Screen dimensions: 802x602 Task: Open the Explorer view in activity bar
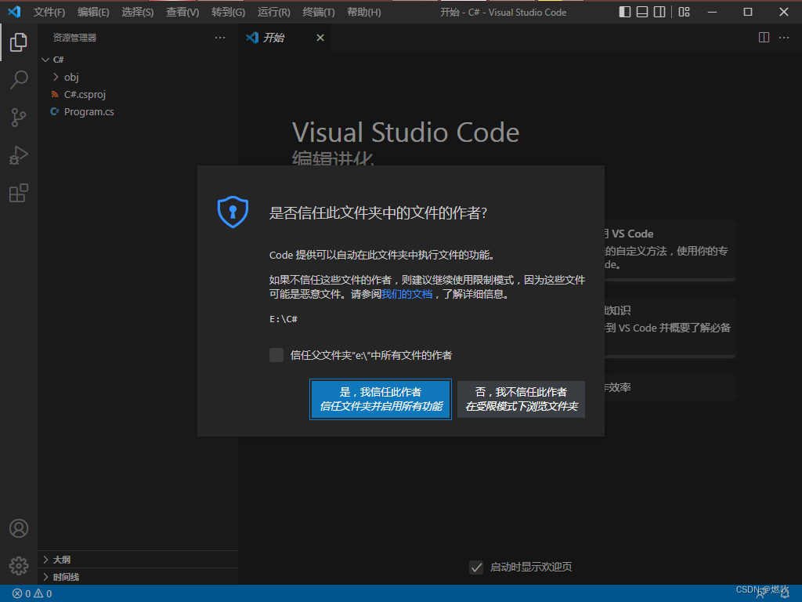[19, 42]
